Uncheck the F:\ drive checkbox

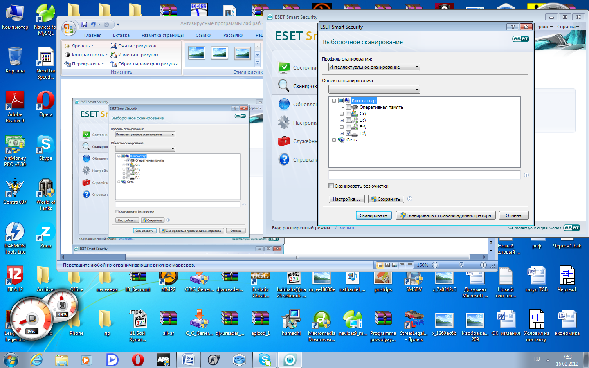point(348,133)
